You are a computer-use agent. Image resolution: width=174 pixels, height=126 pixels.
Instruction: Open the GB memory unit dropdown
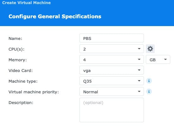[158, 59]
